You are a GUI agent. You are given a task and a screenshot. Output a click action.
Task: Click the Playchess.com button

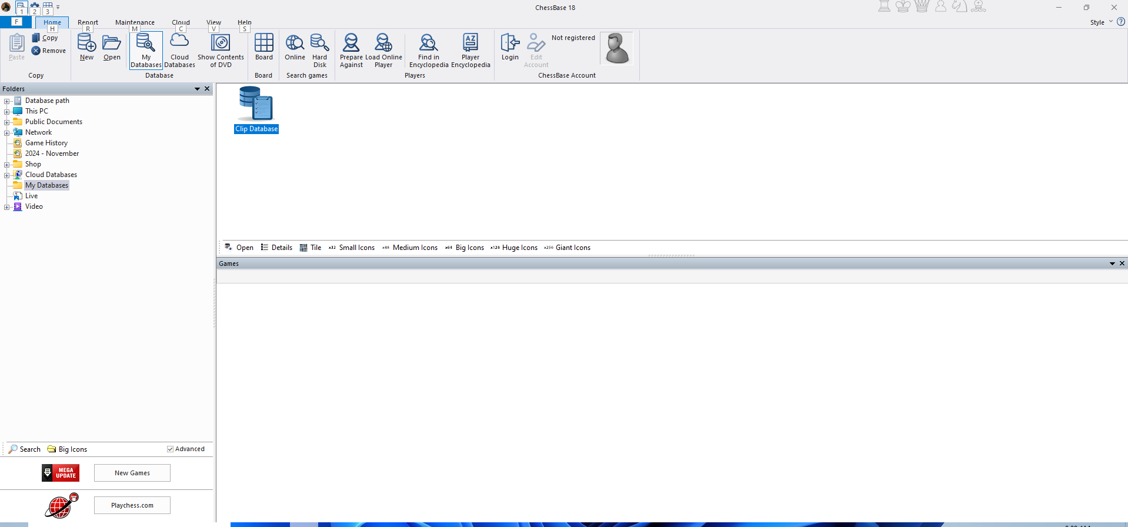point(132,505)
